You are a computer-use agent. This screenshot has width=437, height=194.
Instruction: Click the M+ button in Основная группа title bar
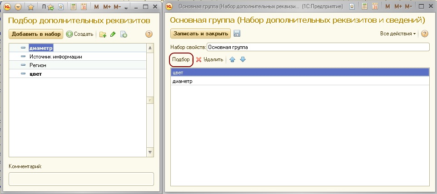pyautogui.click(x=398, y=7)
